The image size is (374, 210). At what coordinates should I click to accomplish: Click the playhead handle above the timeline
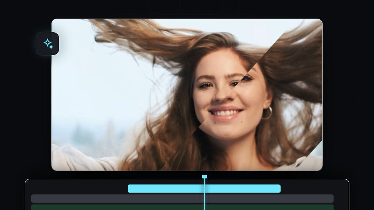[205, 177]
